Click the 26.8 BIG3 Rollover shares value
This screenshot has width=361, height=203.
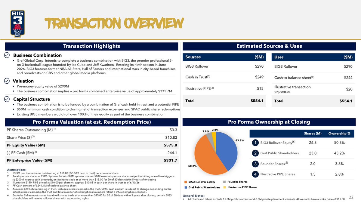point(313,143)
